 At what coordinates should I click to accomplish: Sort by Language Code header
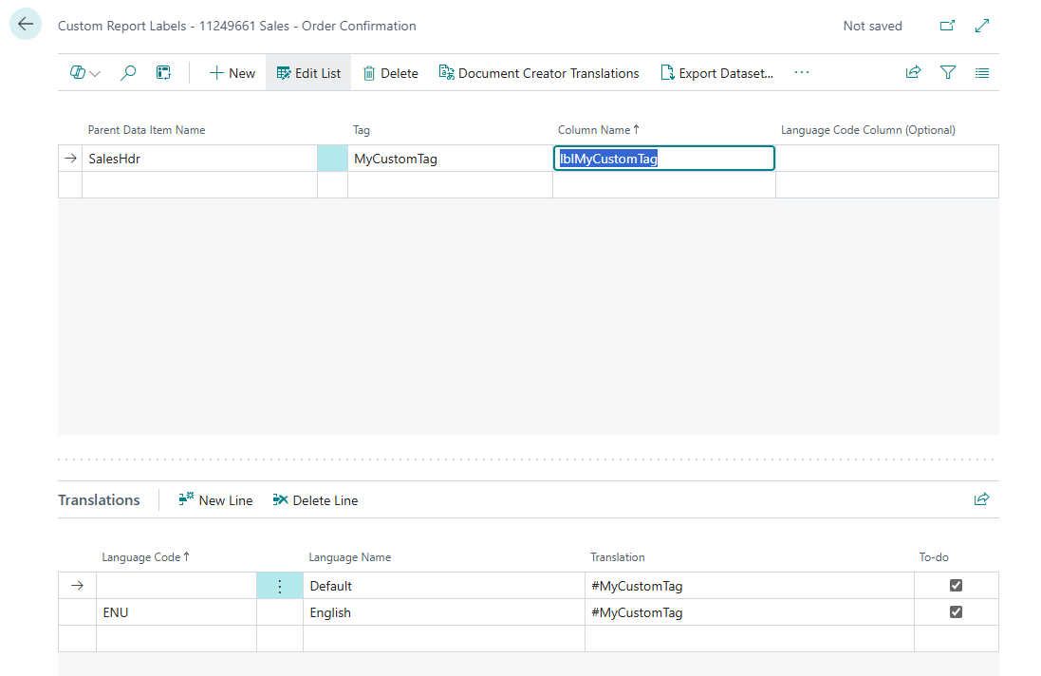(x=145, y=557)
